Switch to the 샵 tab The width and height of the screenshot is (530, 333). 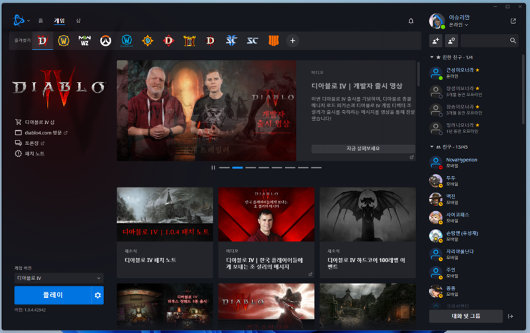pos(78,21)
